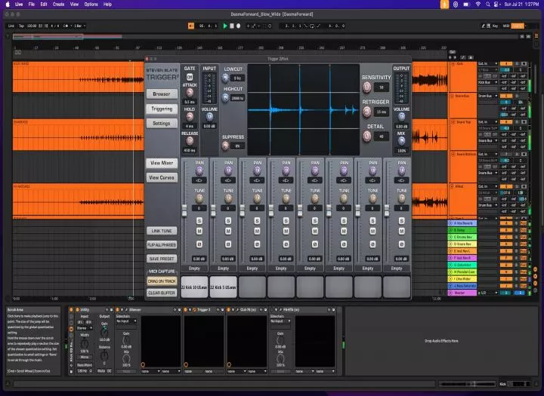This screenshot has width=544, height=396.
Task: Open the FB-HTA Sidechain No Input dropdown
Action: 280,321
